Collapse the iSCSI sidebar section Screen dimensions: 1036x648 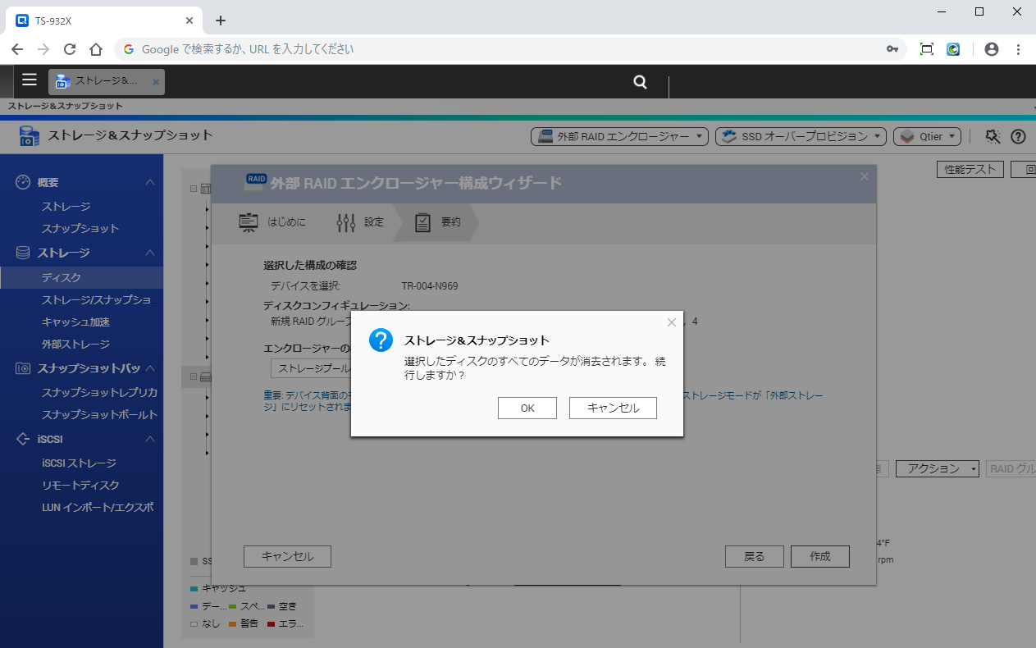(150, 440)
